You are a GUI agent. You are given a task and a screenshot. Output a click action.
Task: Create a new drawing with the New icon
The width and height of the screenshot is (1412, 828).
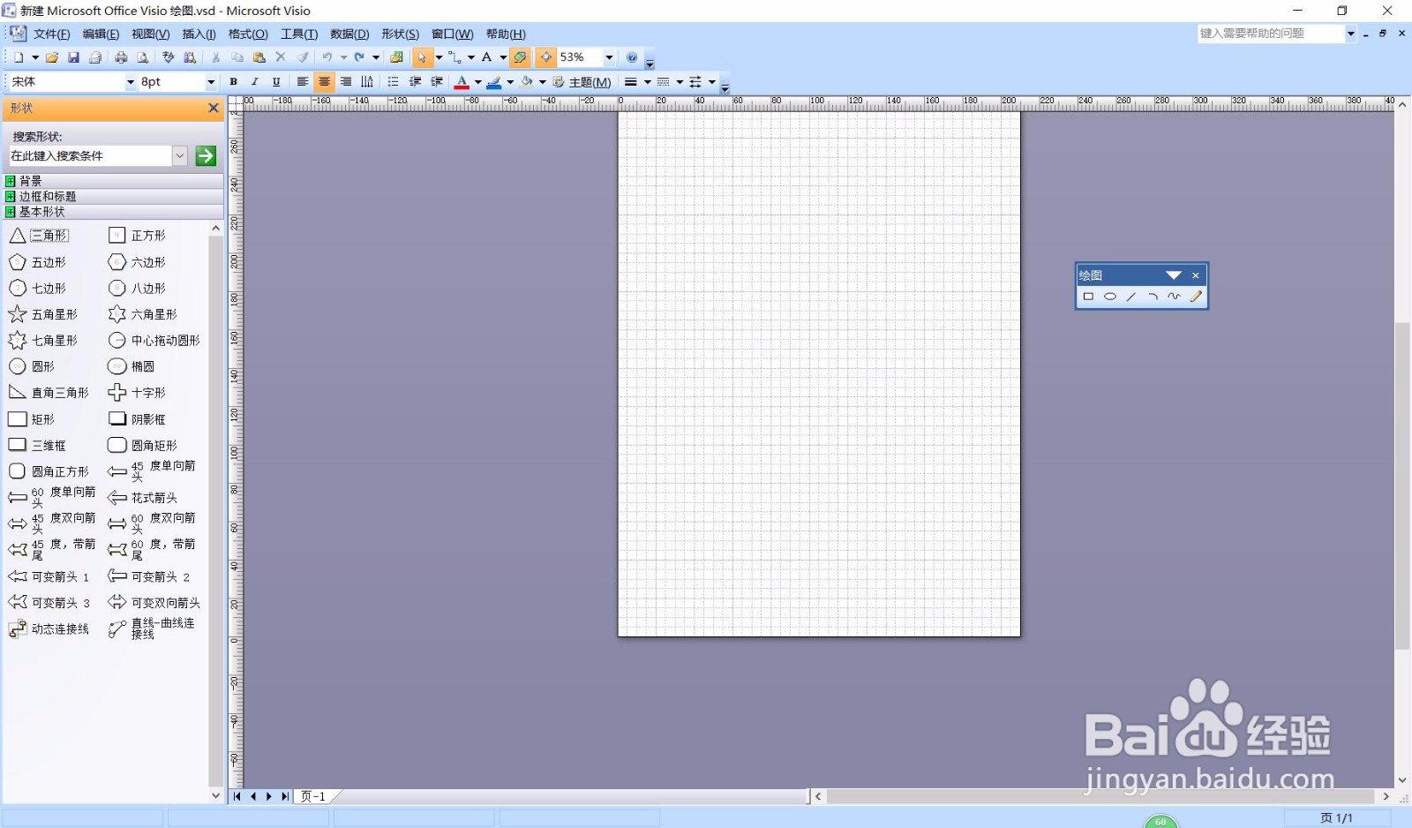[19, 57]
